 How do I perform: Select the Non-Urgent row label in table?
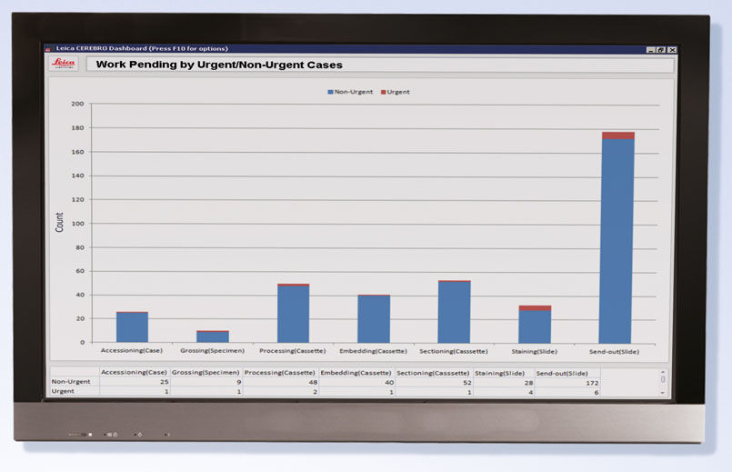(x=71, y=382)
